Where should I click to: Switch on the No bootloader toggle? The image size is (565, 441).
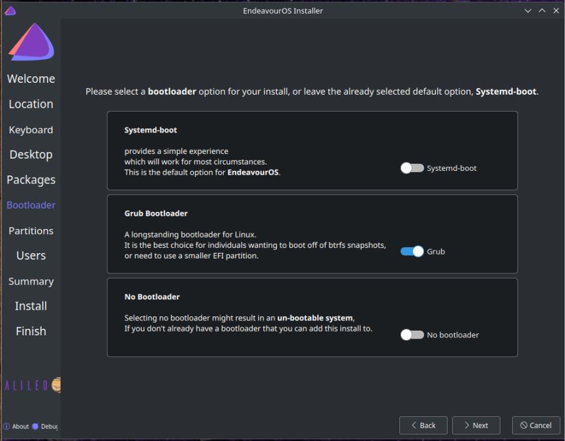click(x=412, y=335)
